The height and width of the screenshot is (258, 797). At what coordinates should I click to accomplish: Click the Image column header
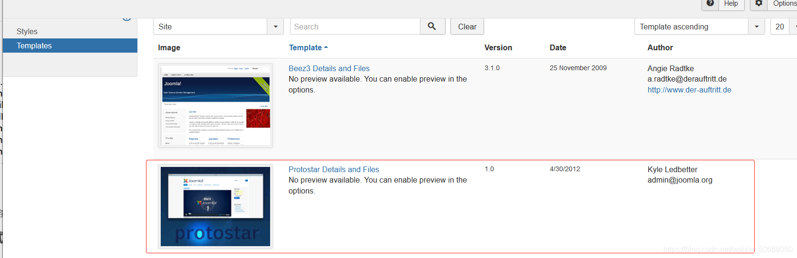point(169,47)
